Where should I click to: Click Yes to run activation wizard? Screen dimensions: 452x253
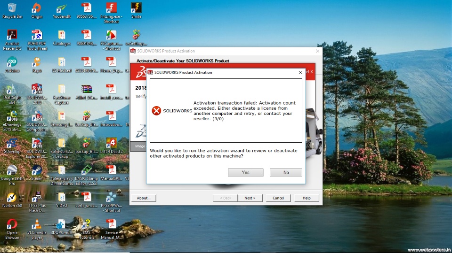coord(246,172)
